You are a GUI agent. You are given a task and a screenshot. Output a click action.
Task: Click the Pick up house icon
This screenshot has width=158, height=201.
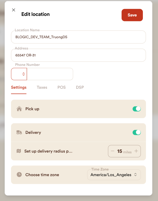19,109
